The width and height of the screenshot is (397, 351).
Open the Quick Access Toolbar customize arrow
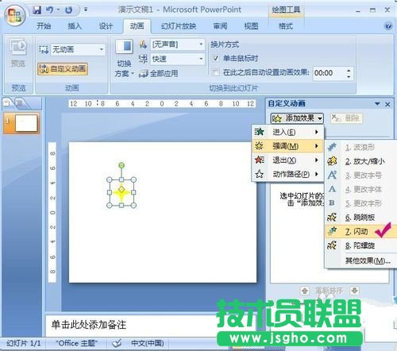[x=86, y=10]
